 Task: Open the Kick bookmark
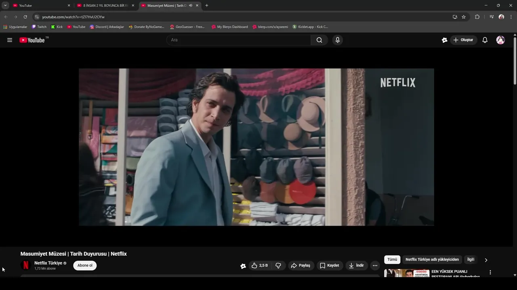coord(57,27)
